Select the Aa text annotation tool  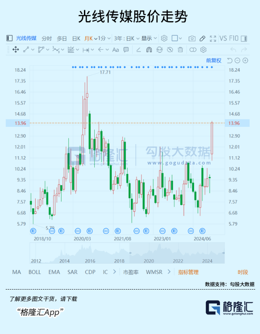(x=115, y=50)
